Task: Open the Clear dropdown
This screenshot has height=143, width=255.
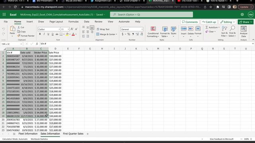Action: point(211,32)
